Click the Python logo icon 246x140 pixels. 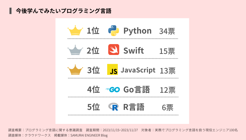114,31
